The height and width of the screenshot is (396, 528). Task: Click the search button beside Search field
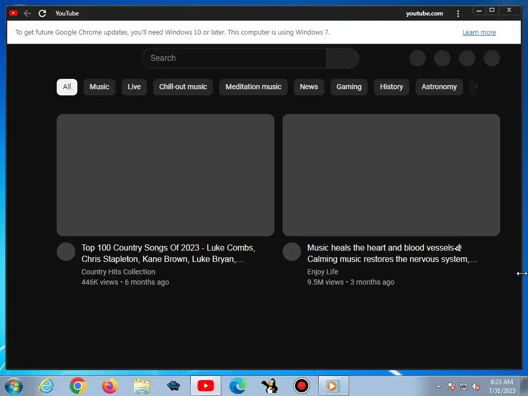tap(343, 58)
